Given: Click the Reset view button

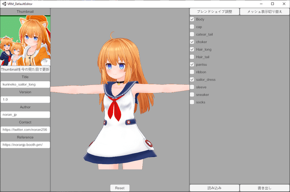Looking at the screenshot, I should [120, 188].
